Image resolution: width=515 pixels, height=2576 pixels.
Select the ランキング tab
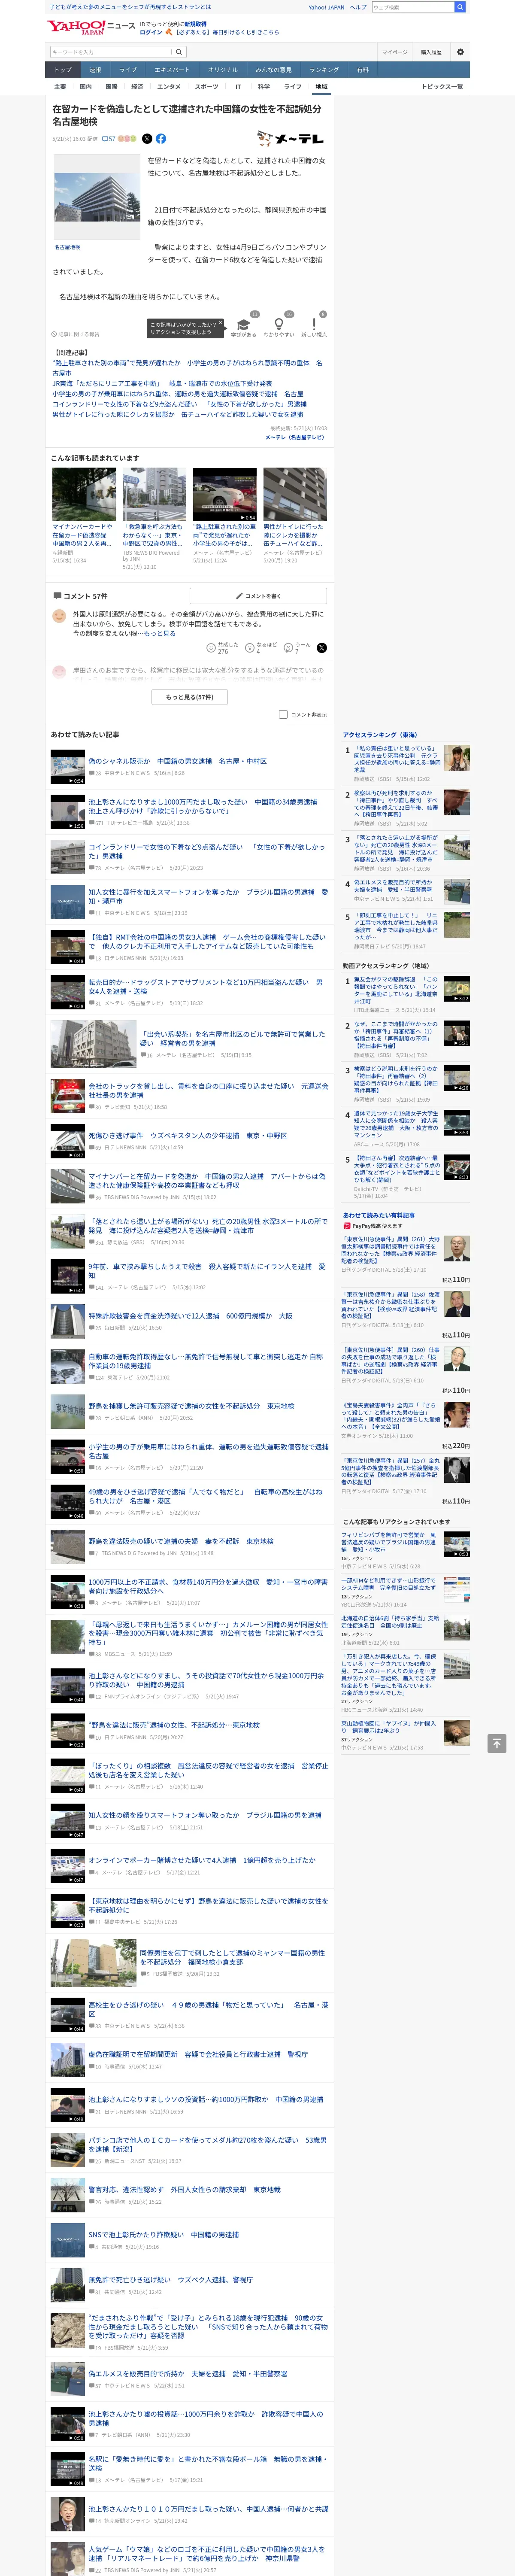point(323,70)
